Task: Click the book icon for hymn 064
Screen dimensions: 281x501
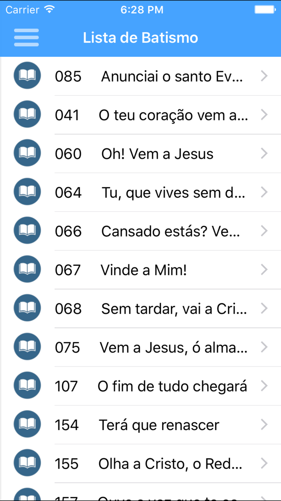Action: click(x=27, y=192)
